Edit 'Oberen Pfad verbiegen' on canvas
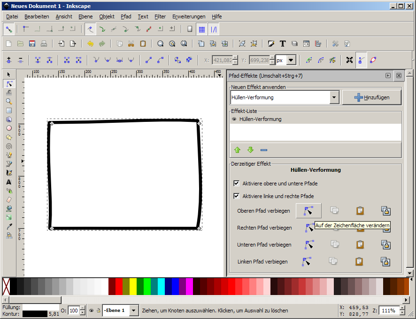Image resolution: width=416 pixels, height=319 pixels. (308, 211)
